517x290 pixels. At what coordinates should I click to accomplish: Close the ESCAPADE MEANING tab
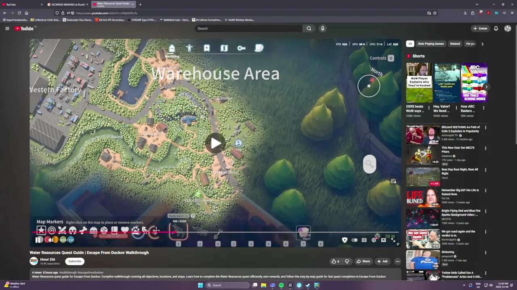[x=87, y=4]
